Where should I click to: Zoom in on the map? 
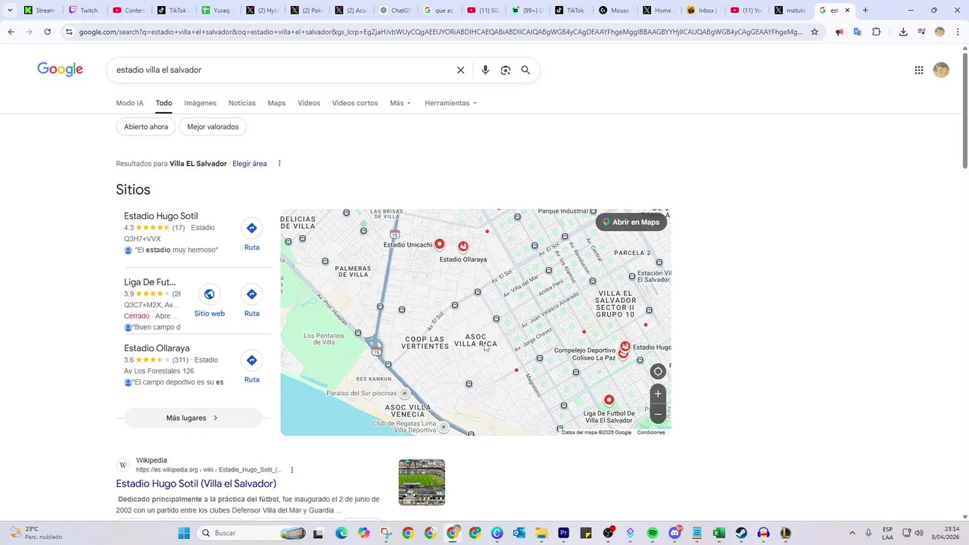(658, 394)
